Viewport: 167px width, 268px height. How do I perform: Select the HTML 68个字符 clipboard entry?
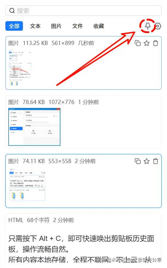[83, 238]
